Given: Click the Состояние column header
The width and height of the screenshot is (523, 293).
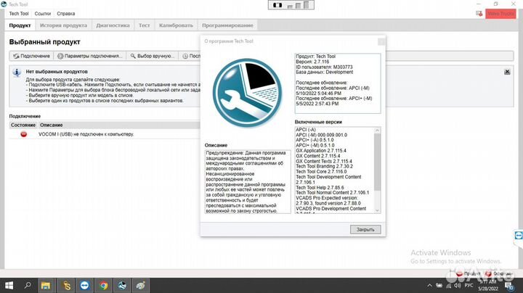Looking at the screenshot, I should 23,125.
